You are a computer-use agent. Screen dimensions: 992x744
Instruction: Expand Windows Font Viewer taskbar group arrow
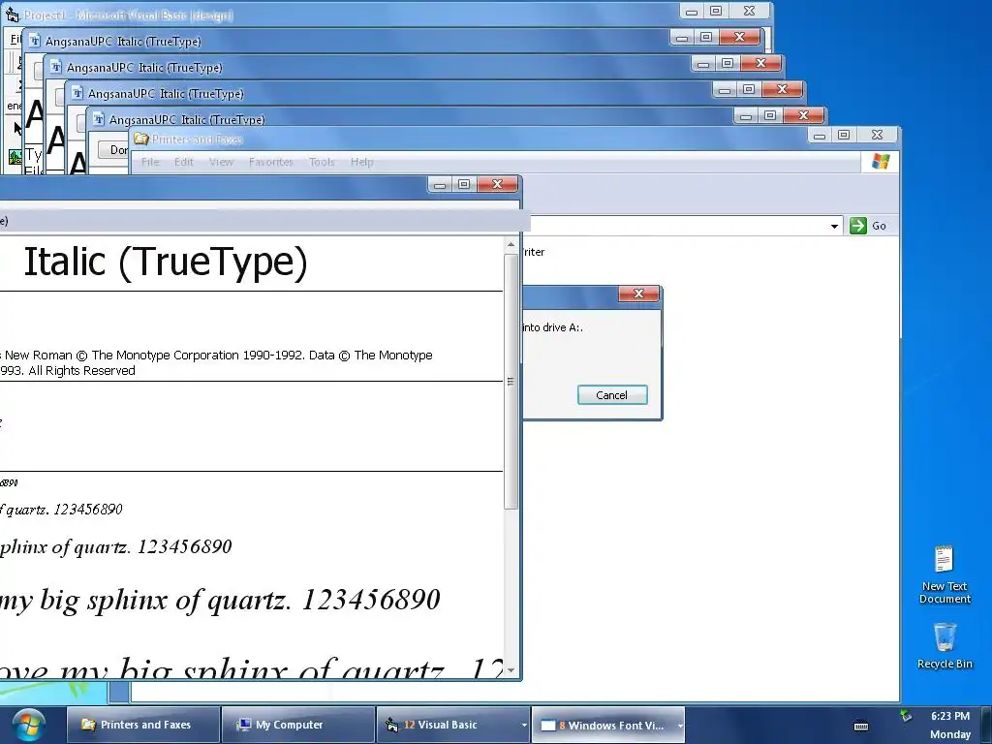pos(680,726)
